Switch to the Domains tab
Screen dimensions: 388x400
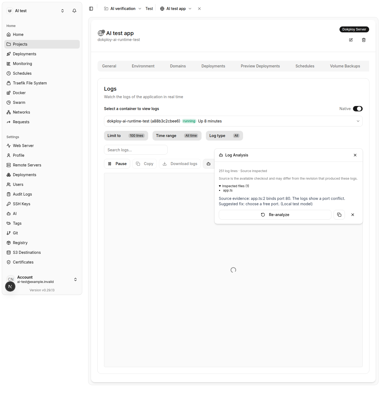(178, 66)
